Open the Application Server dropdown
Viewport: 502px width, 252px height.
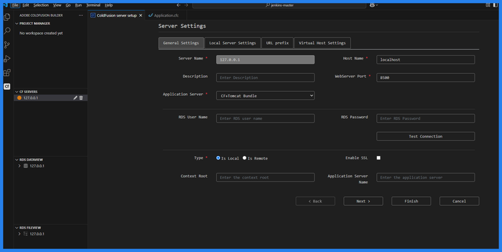click(265, 96)
